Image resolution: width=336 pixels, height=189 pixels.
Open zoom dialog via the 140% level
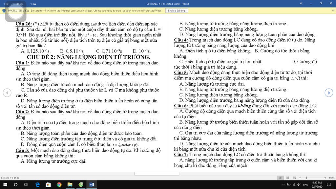(331, 178)
